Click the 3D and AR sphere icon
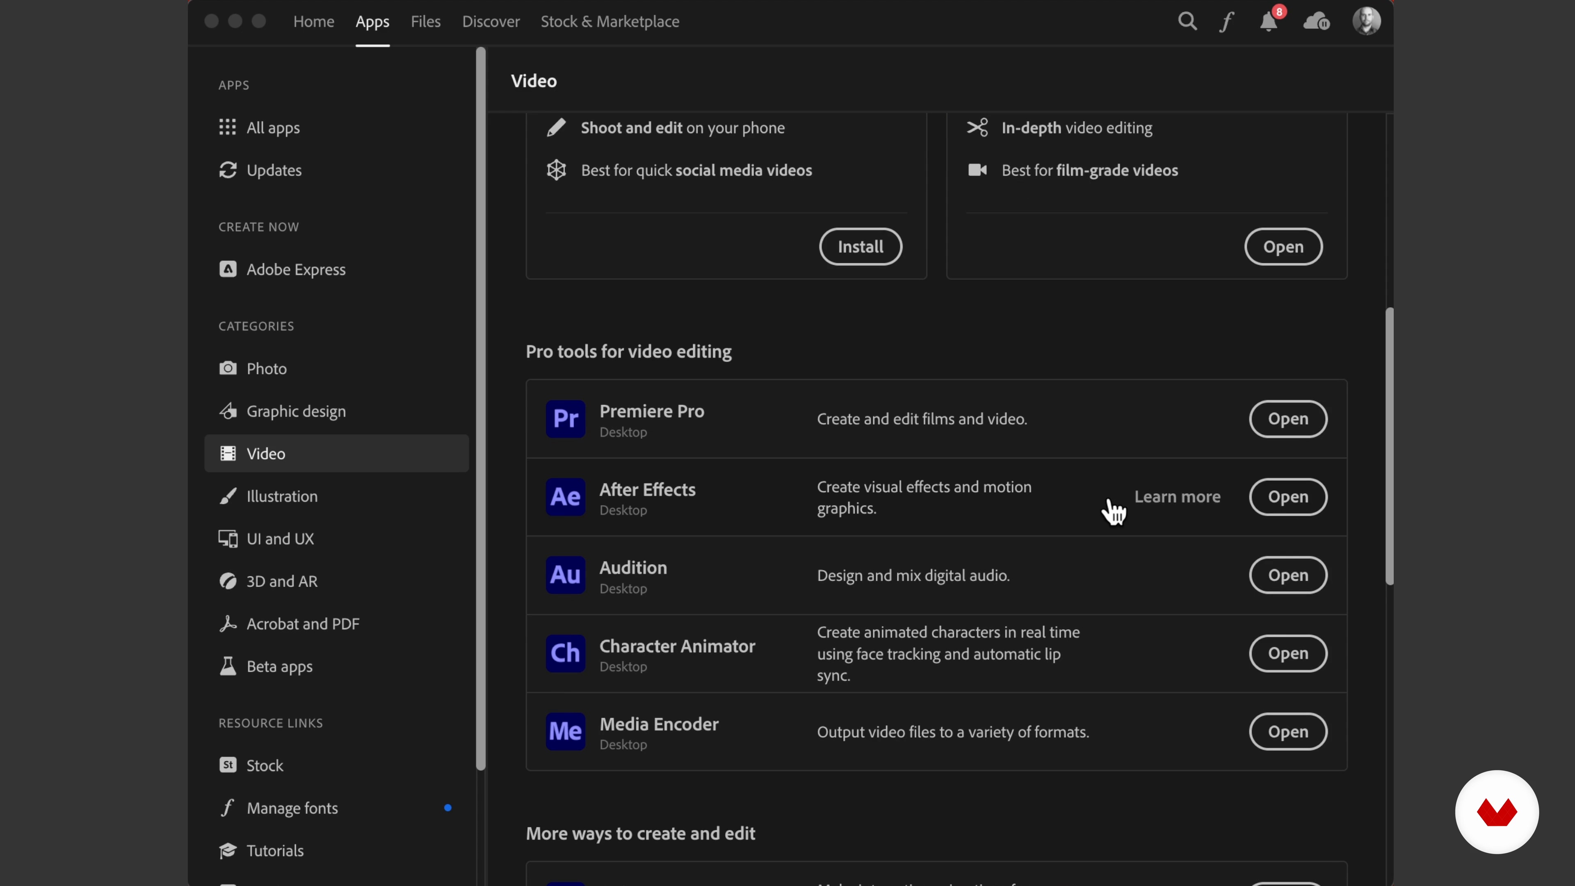 [x=228, y=581]
